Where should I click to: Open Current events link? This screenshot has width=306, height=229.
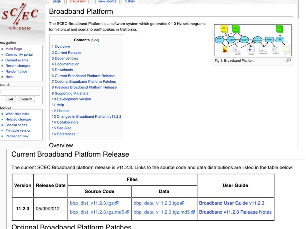coord(17,60)
